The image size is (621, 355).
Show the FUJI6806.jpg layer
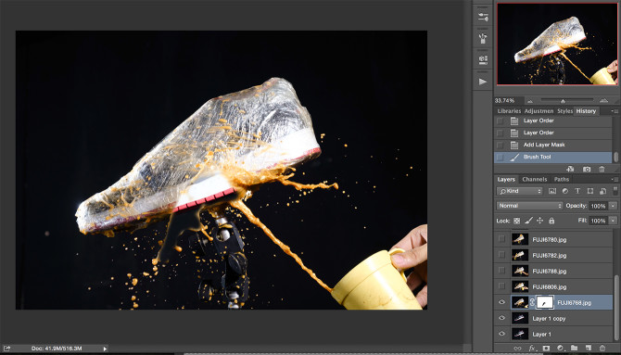click(x=501, y=286)
